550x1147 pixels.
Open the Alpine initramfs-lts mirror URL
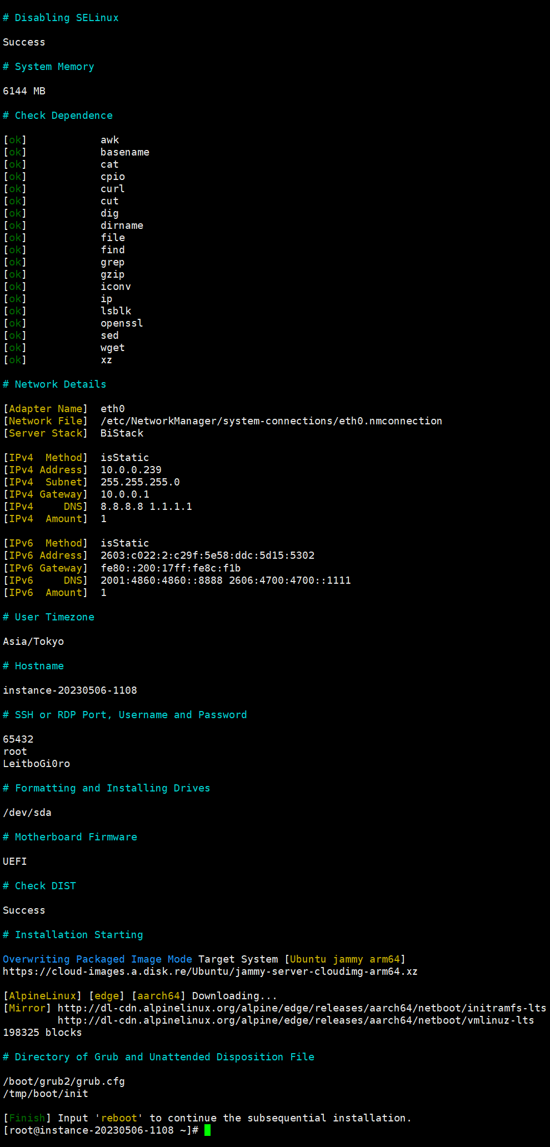tap(302, 1008)
